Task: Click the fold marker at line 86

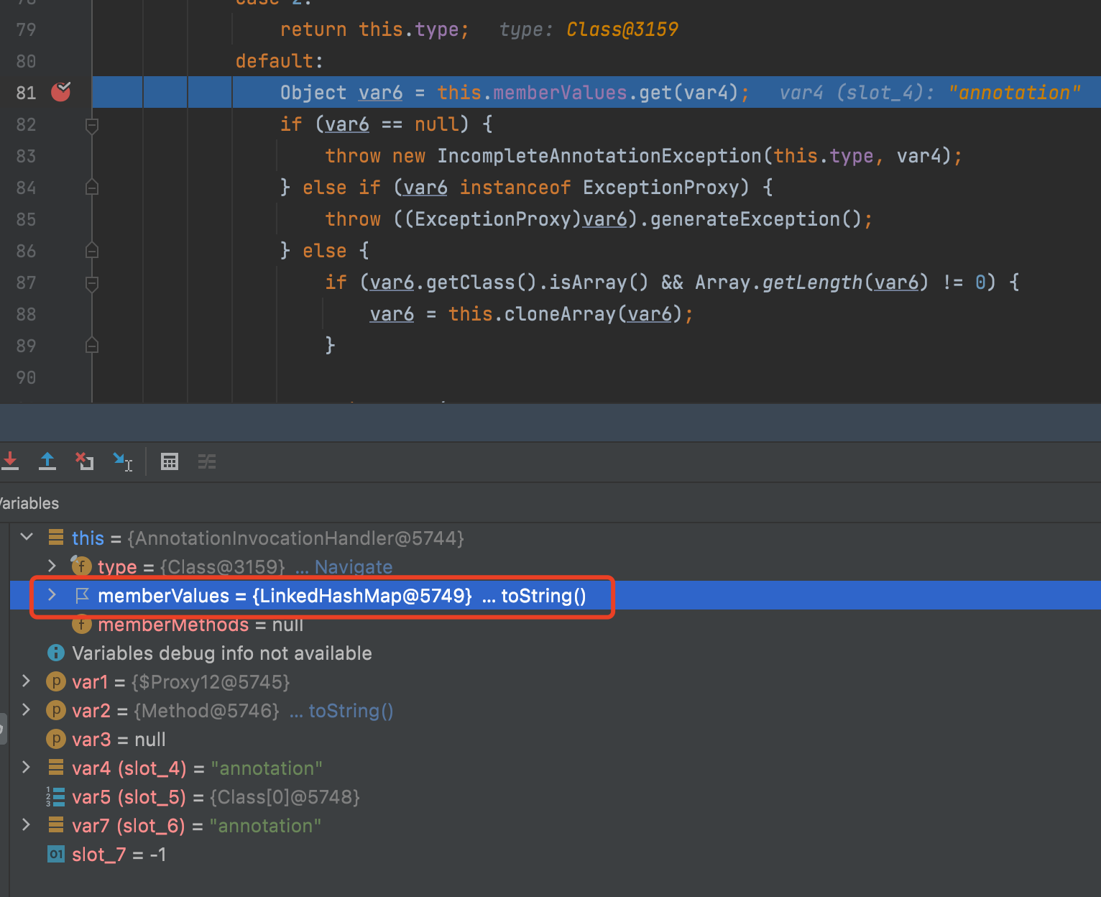Action: pyautogui.click(x=92, y=250)
